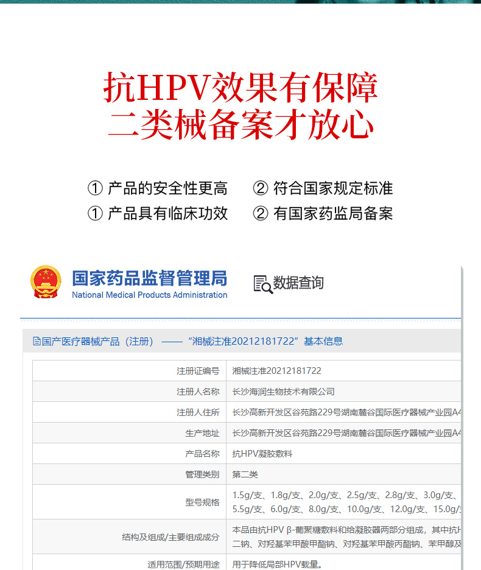Click the 型号规格 row label
The height and width of the screenshot is (570, 481).
[x=202, y=502]
